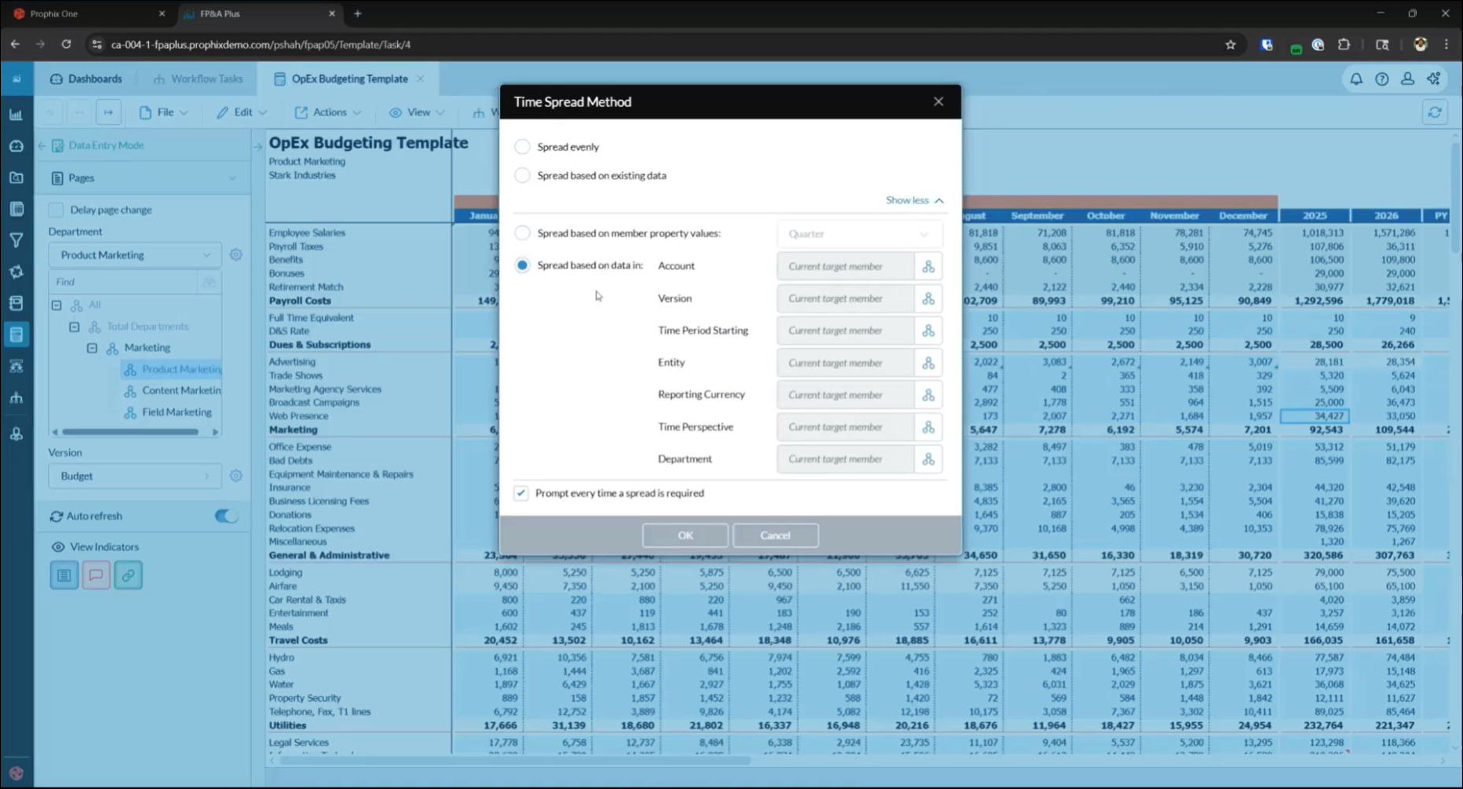Image resolution: width=1463 pixels, height=789 pixels.
Task: Uncheck Prompt every time a spread is required
Action: (521, 493)
